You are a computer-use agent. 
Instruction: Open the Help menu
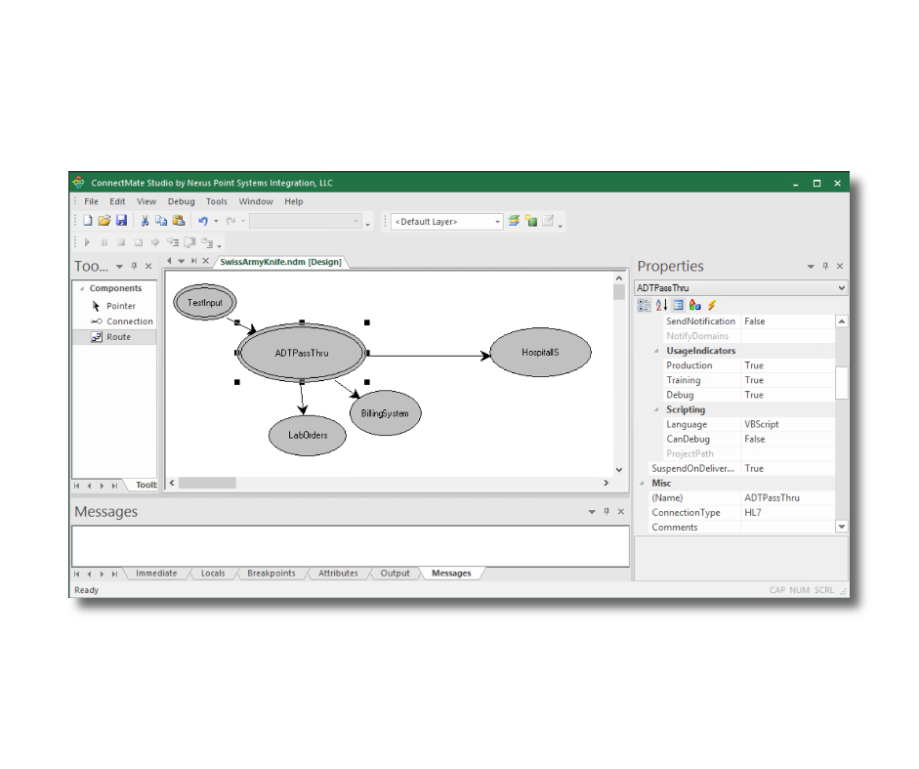click(294, 201)
